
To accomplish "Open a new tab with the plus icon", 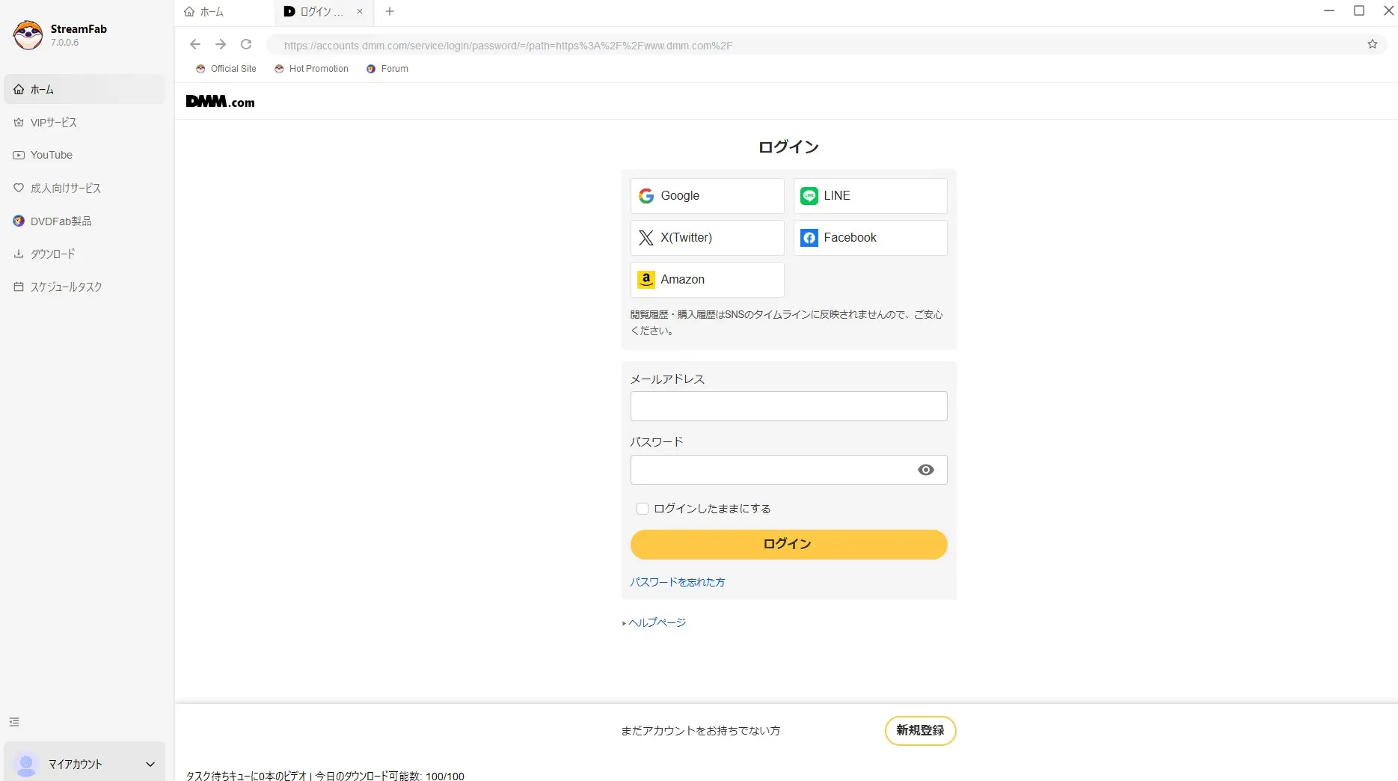I will [x=390, y=11].
